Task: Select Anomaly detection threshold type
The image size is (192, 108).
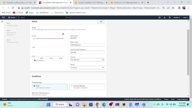Action: click(87, 87)
